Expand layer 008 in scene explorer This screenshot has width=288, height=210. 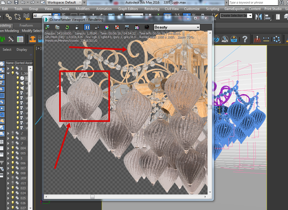tap(8, 173)
